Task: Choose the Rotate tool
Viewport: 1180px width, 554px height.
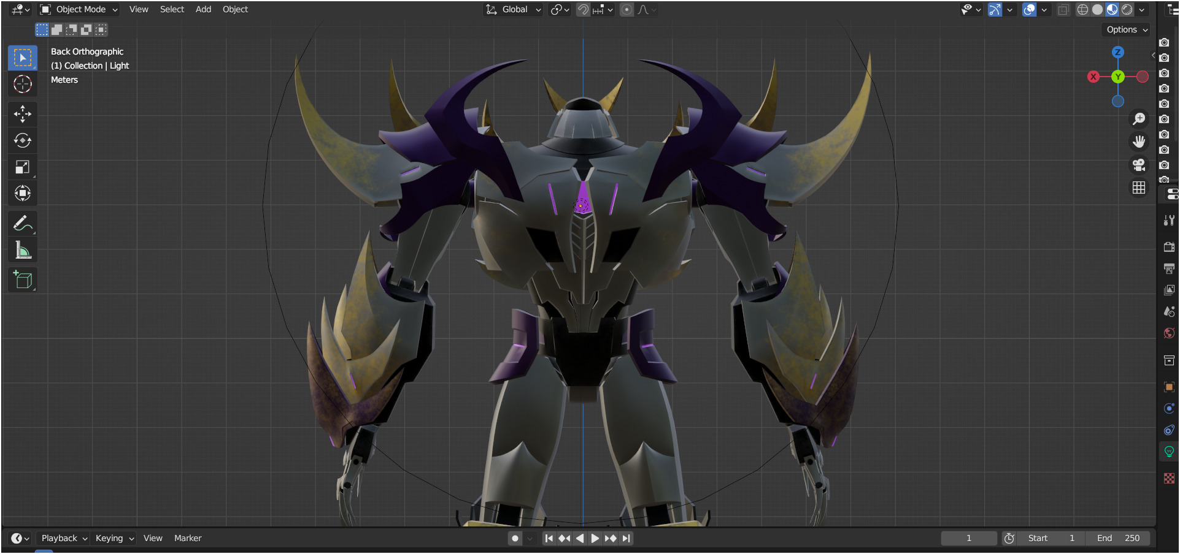Action: (23, 140)
